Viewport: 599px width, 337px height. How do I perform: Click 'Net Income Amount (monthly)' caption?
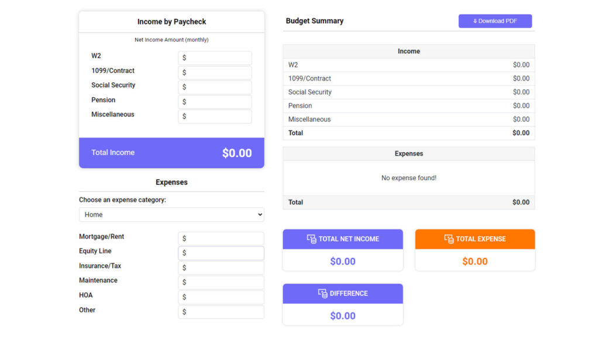(x=171, y=40)
